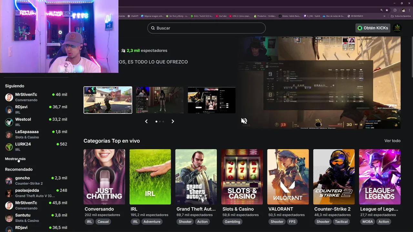Click the Adventure tag under IRL
This screenshot has height=232, width=413.
152,222
